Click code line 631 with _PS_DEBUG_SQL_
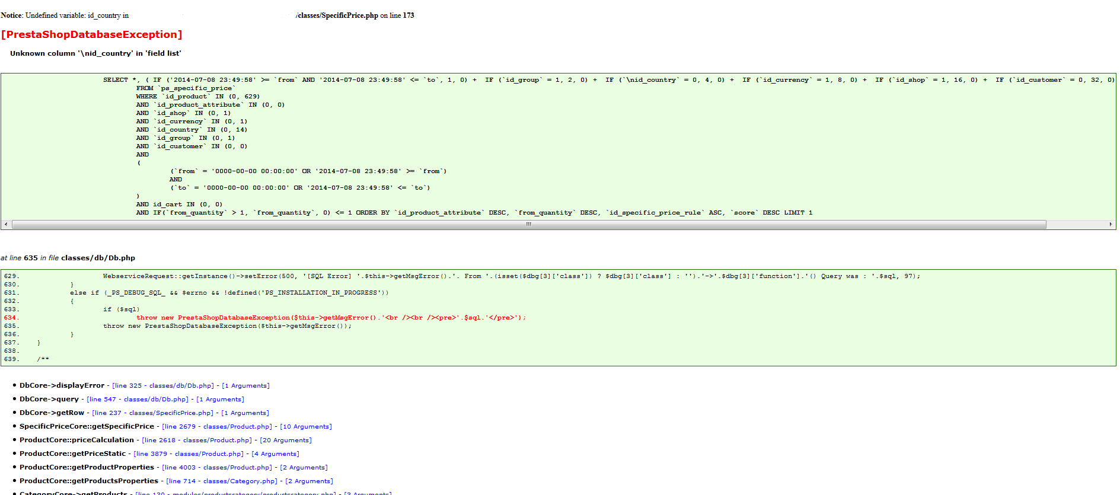 pyautogui.click(x=229, y=293)
